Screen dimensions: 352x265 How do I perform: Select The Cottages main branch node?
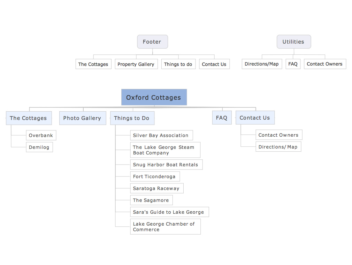pos(29,118)
